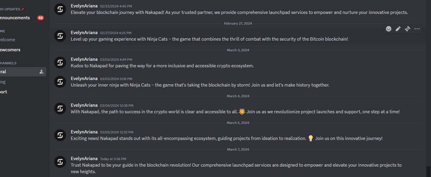Collapse the updates category with pin emoji

[x=12, y=9]
